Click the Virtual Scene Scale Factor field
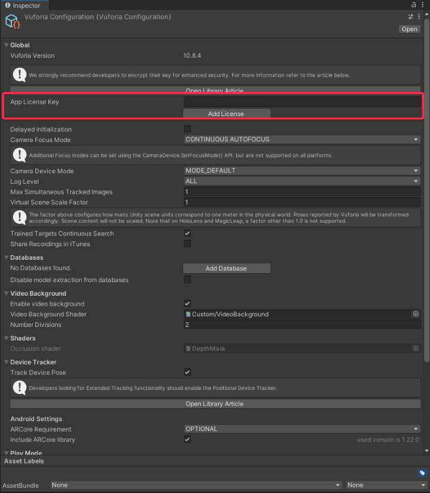This screenshot has width=430, height=493. click(302, 202)
